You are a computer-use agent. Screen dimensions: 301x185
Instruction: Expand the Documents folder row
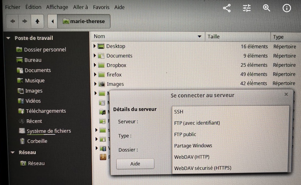[x=95, y=55]
